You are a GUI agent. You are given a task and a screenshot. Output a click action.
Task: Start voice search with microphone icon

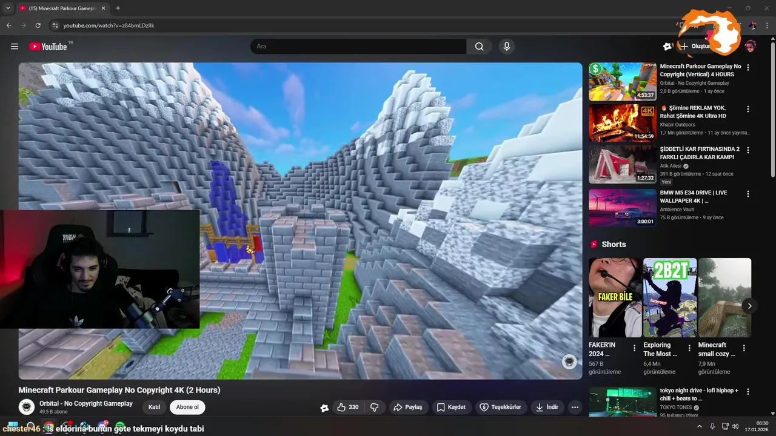507,46
